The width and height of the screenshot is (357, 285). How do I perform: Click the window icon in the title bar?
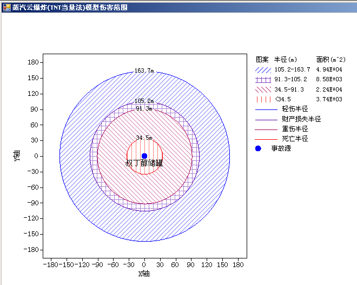pyautogui.click(x=6, y=8)
